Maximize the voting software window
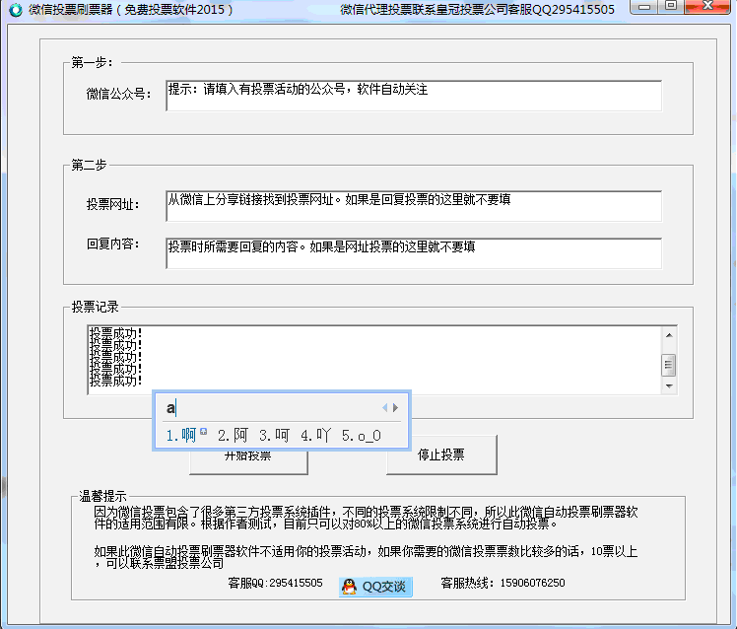 (671, 7)
